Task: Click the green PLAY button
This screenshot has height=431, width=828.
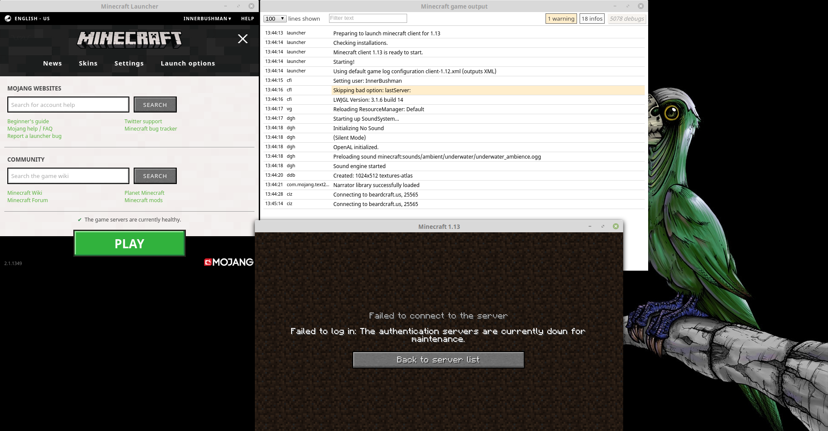Action: pos(129,244)
